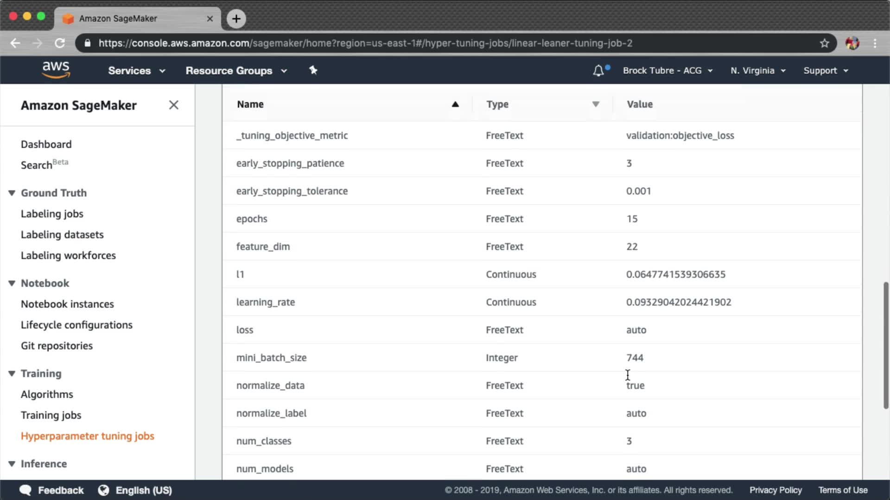The height and width of the screenshot is (500, 890).
Task: Close the Amazon SageMaker sidebar panel
Action: coord(174,105)
